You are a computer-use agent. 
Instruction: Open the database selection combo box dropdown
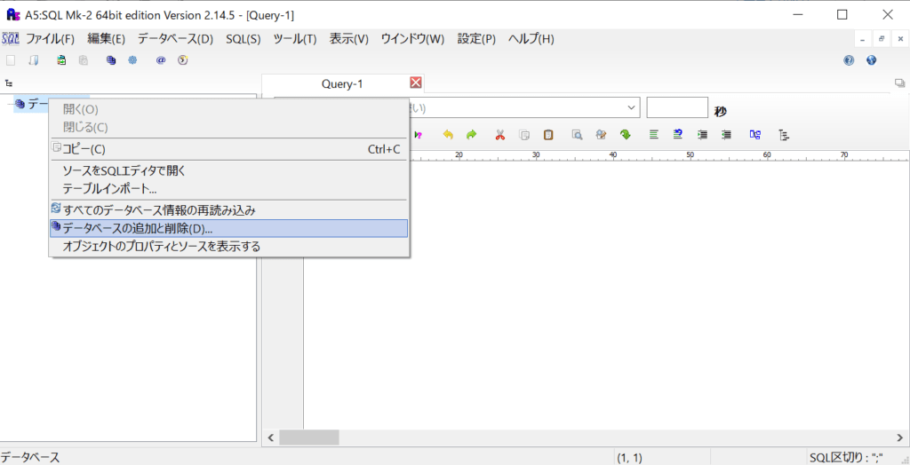point(632,108)
